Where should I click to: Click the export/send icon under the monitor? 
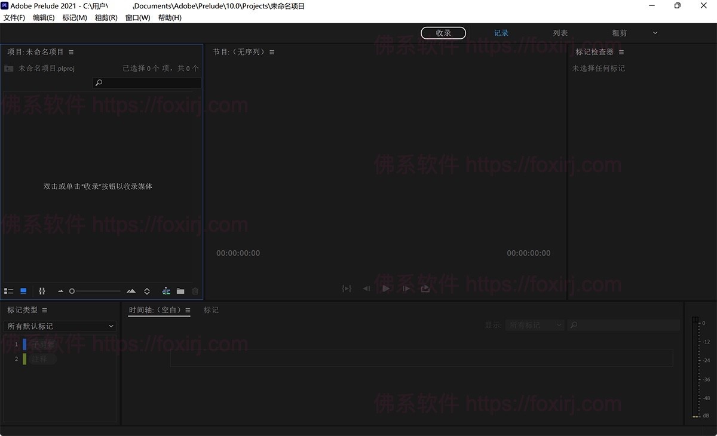[x=425, y=288]
